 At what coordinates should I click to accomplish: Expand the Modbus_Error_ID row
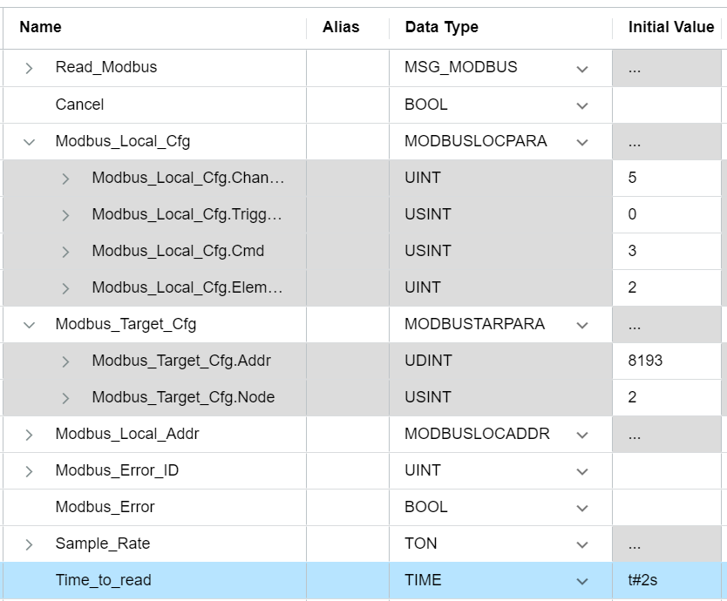[x=29, y=471]
